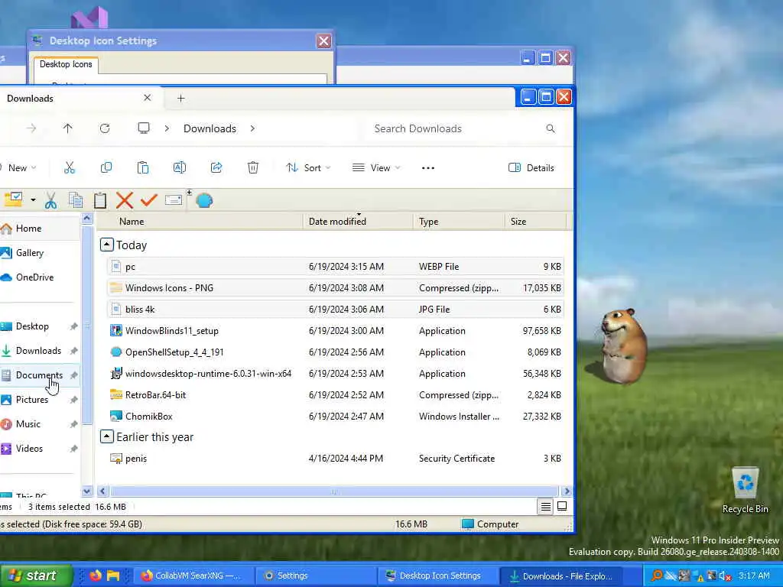Open Home in the navigation pane
The image size is (783, 587).
pos(40,228)
